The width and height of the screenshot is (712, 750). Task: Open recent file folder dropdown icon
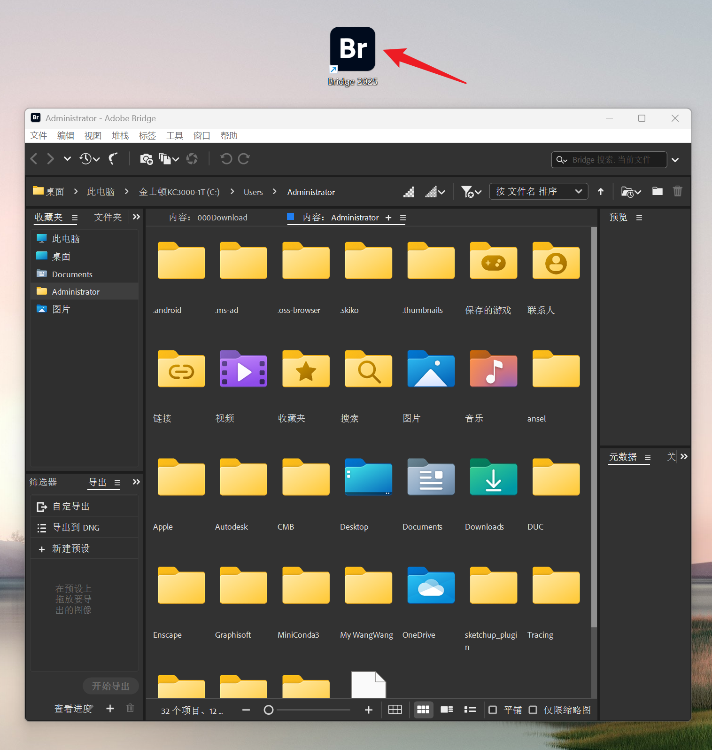point(631,192)
